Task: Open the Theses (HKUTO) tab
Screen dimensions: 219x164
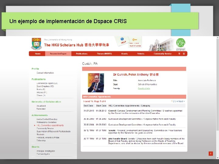Action: 104,54
